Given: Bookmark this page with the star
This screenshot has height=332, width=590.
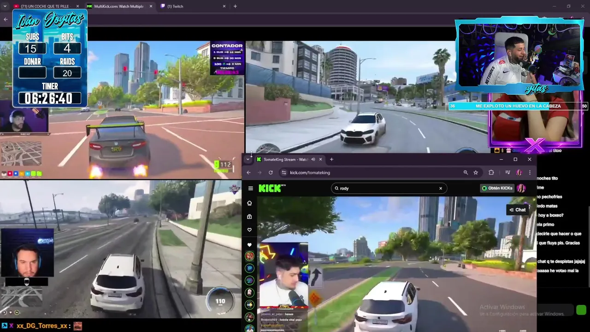Looking at the screenshot, I should pos(476,172).
